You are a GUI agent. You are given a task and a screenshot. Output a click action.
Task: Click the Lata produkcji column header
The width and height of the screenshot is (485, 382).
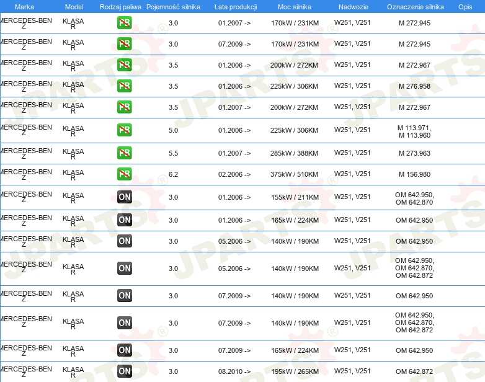click(236, 7)
